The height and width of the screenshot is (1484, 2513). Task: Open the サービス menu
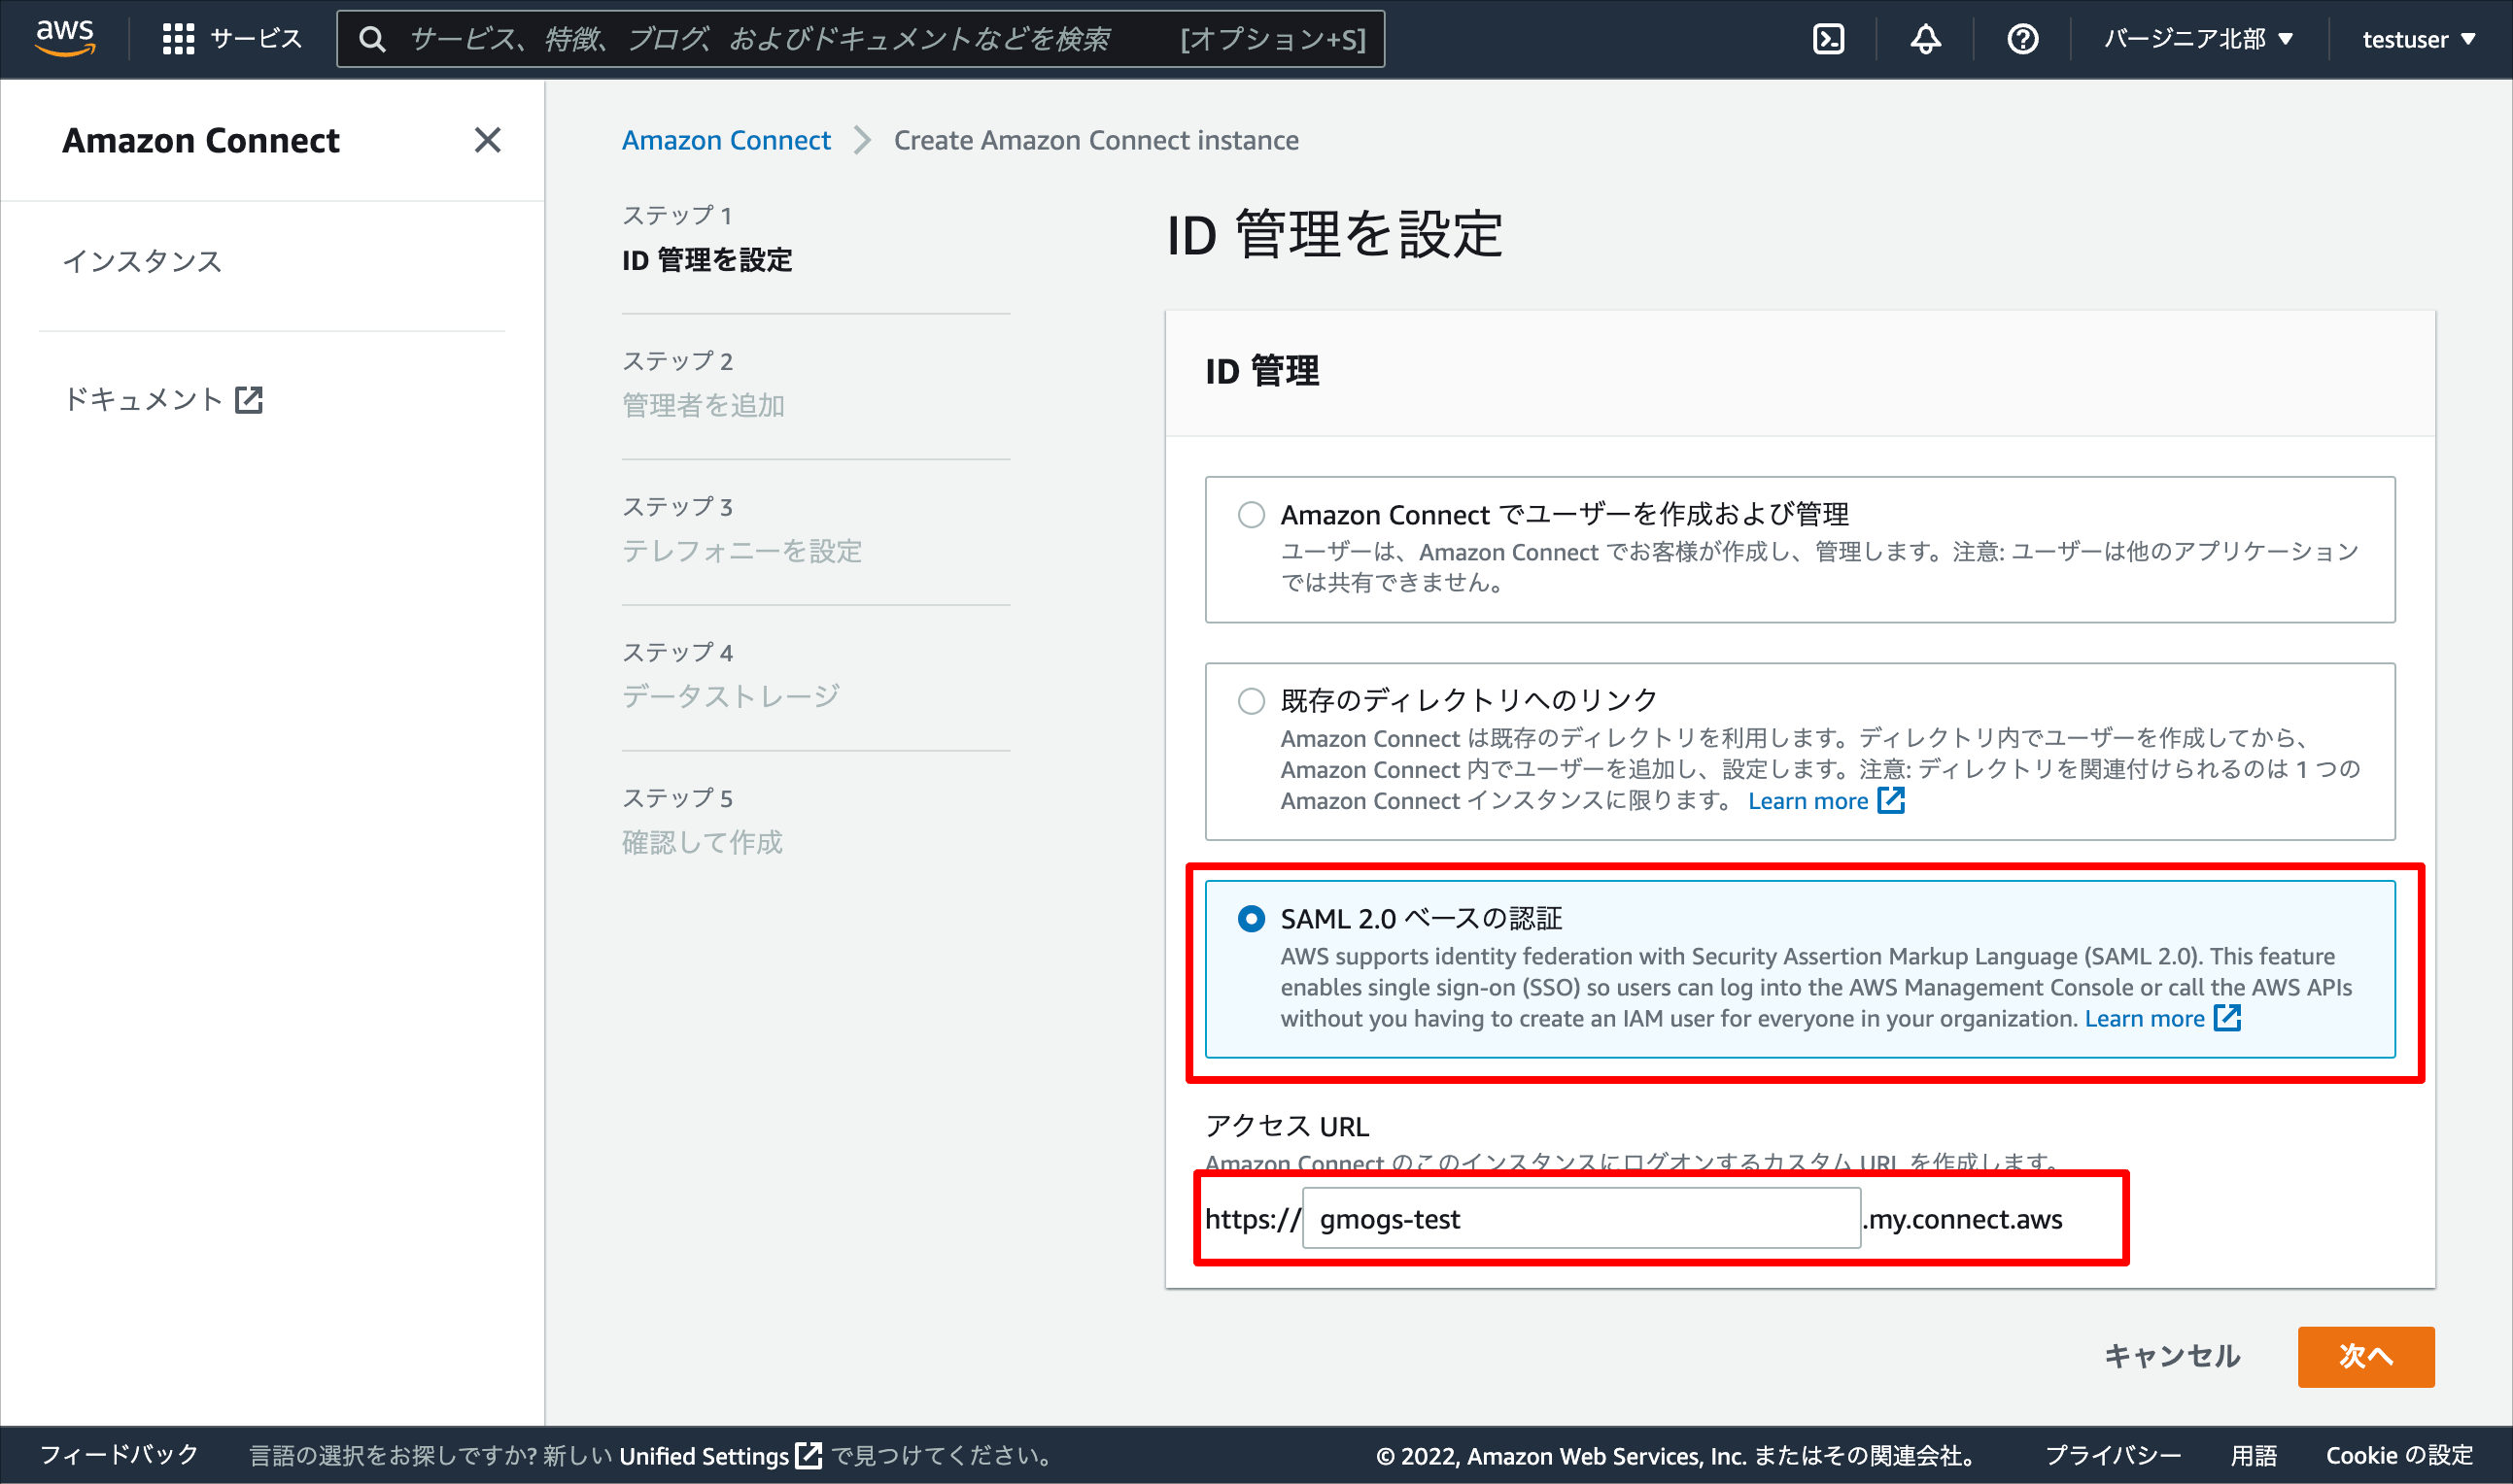pos(257,39)
